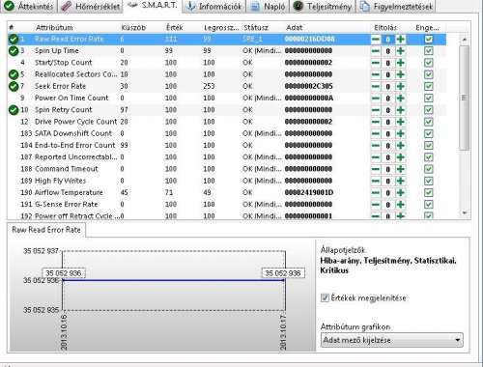This screenshot has width=483, height=367.
Task: Open the Információk tab
Action: (213, 6)
